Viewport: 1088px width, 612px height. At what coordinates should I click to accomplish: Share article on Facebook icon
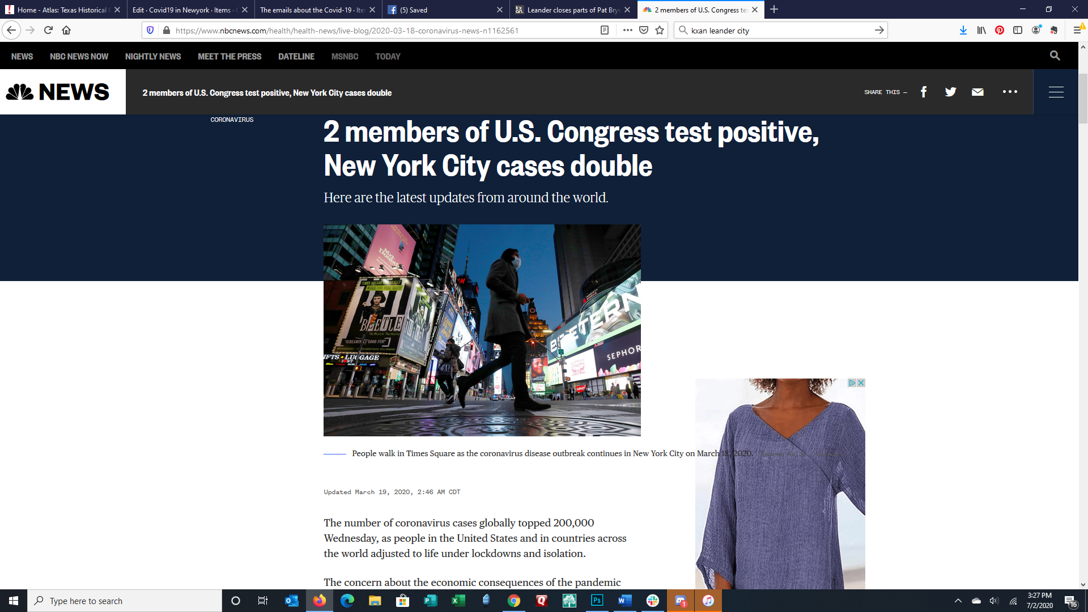pos(924,92)
